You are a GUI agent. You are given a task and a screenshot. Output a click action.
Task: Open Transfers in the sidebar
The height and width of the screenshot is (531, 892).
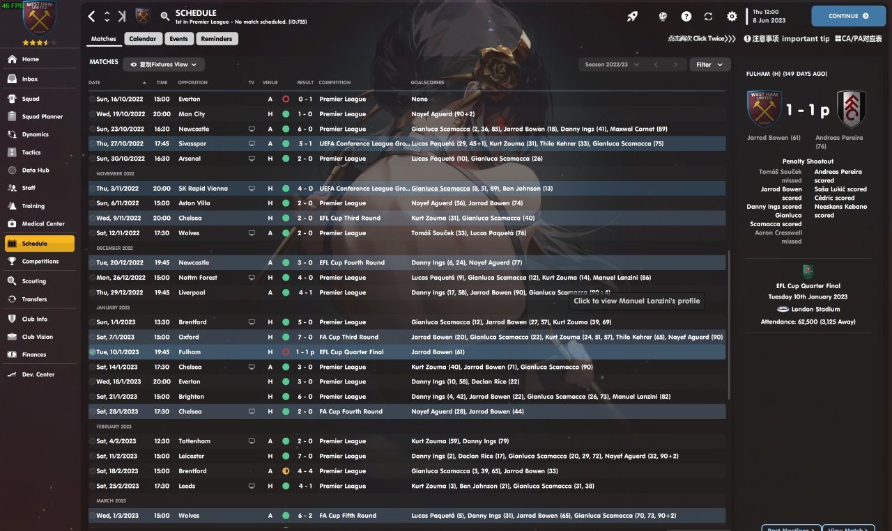coord(38,299)
